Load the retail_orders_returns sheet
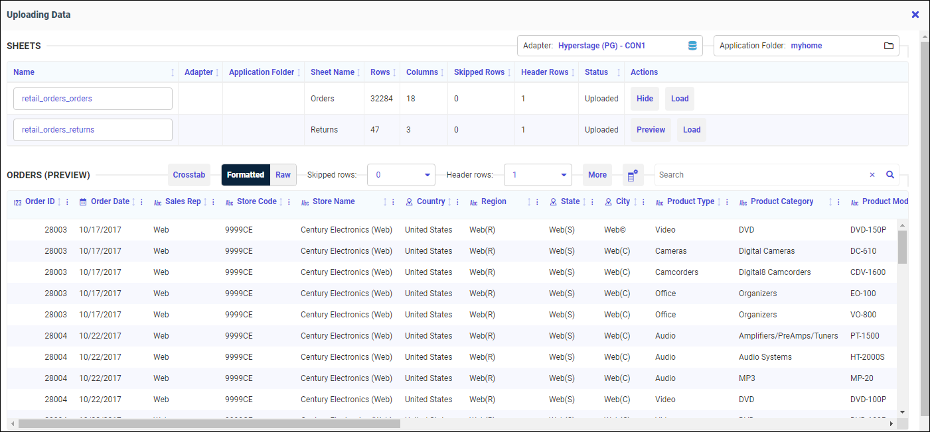 point(691,129)
